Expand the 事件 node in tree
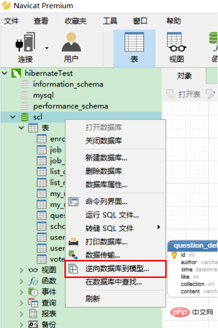Image resolution: width=218 pixels, height=328 pixels. click(x=21, y=292)
